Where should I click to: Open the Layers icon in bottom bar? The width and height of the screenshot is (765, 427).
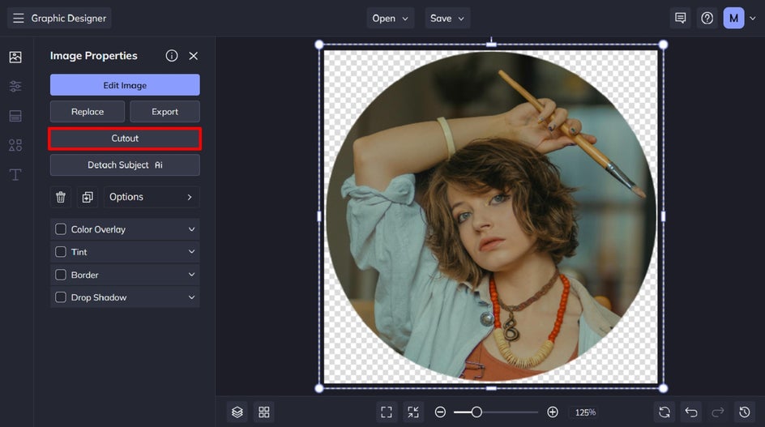tap(237, 412)
